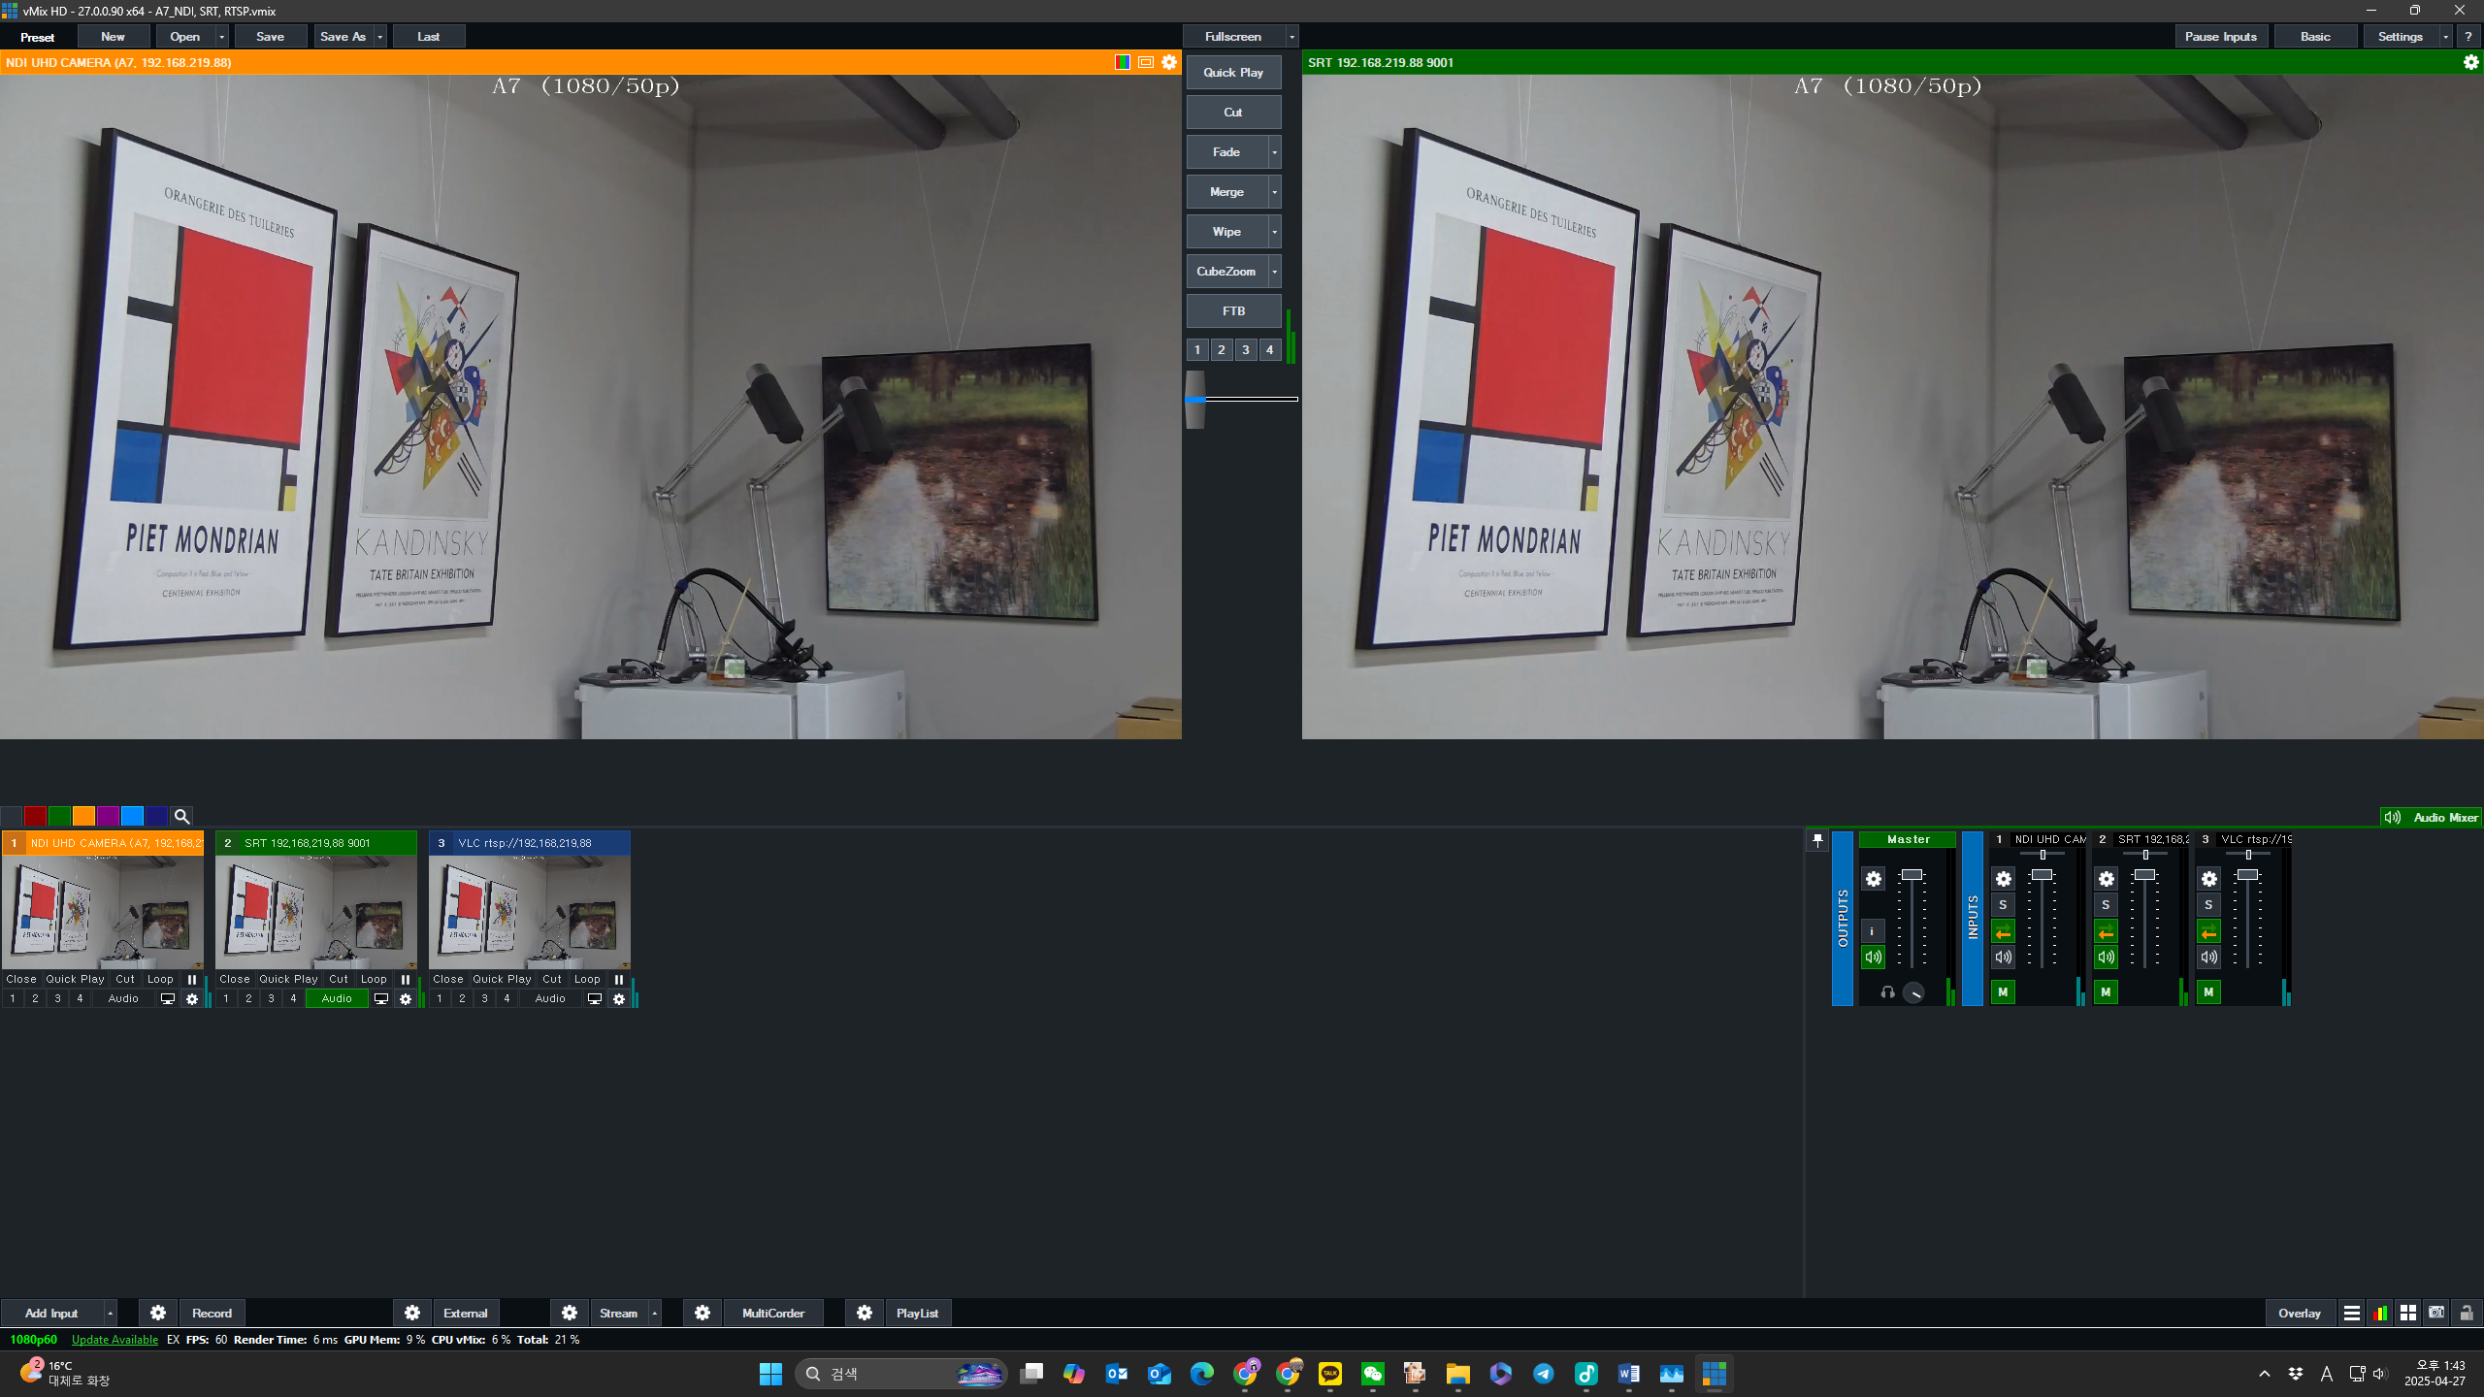2484x1397 pixels.
Task: Toggle follow-mix arrows on SRT channel
Action: point(2107,932)
